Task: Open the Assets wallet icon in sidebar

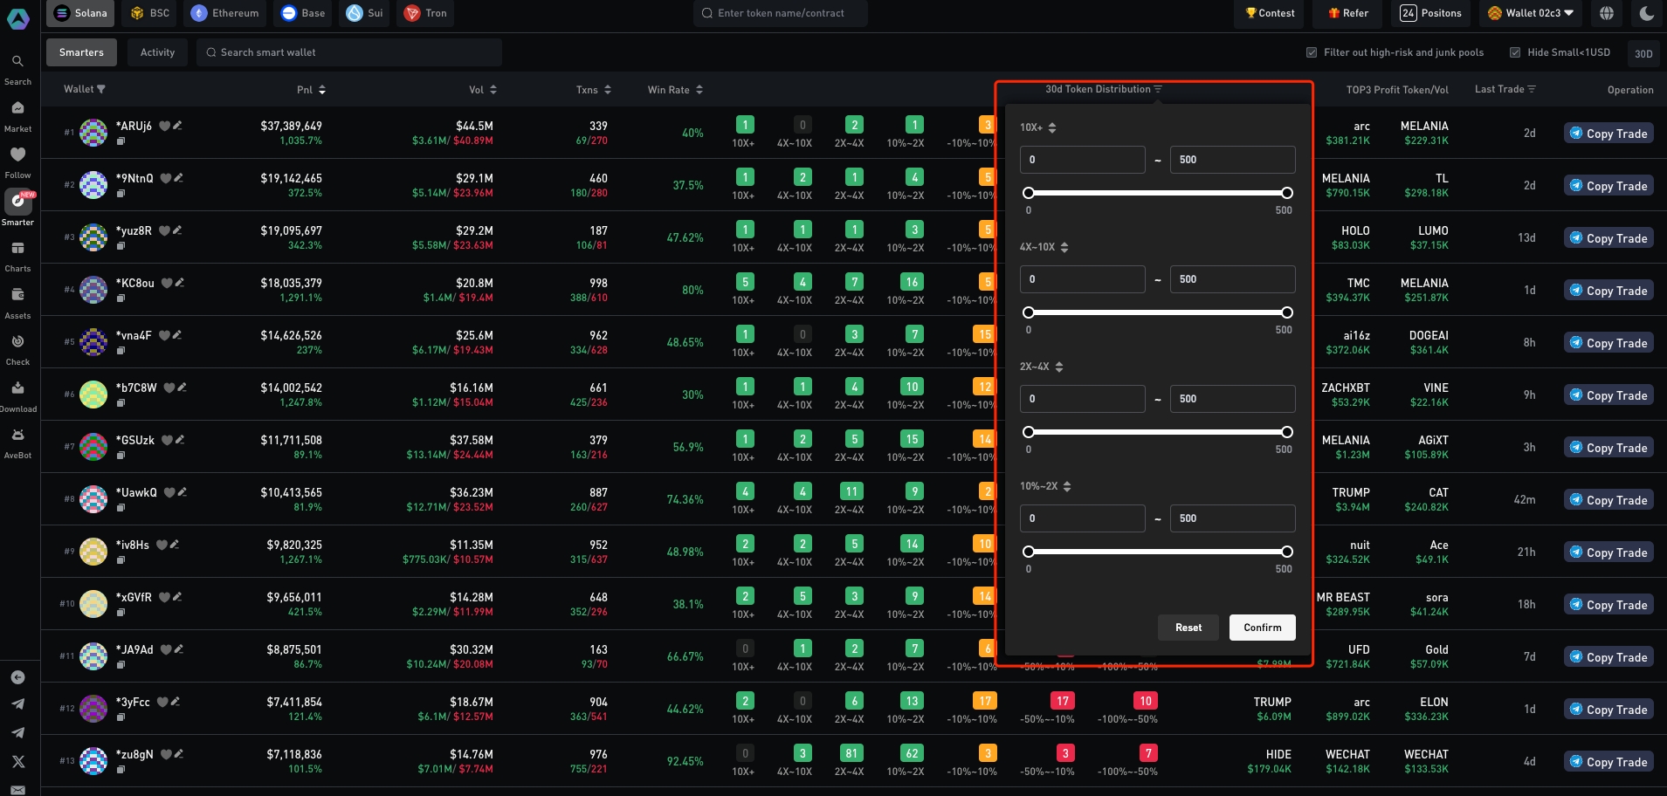Action: (17, 296)
